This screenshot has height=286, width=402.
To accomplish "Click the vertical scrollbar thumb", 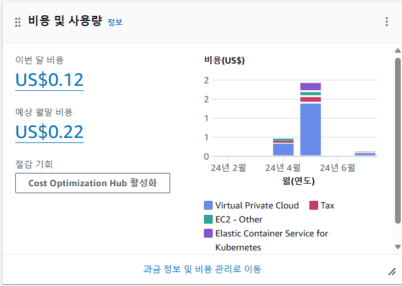I will point(398,140).
